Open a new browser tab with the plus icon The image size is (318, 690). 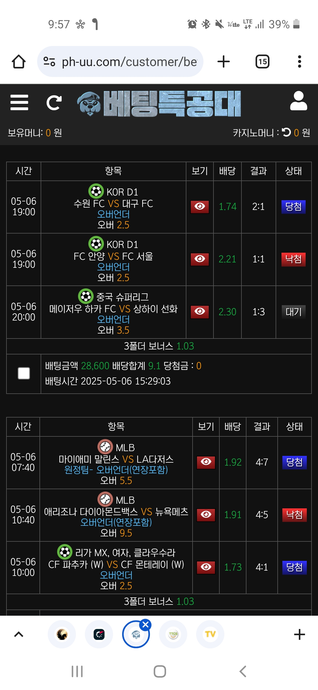[x=223, y=62]
